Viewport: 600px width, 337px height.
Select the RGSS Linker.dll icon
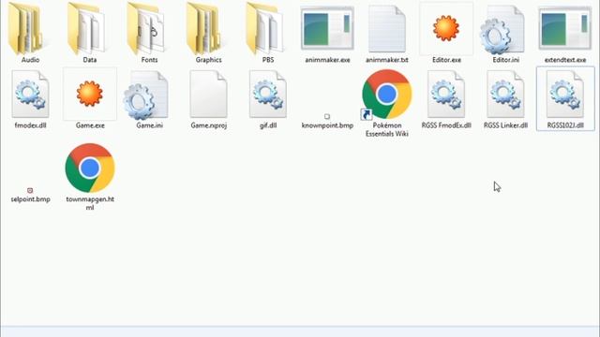click(x=505, y=94)
